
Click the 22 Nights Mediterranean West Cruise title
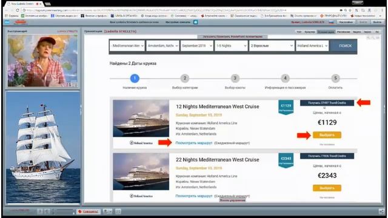[218, 160]
